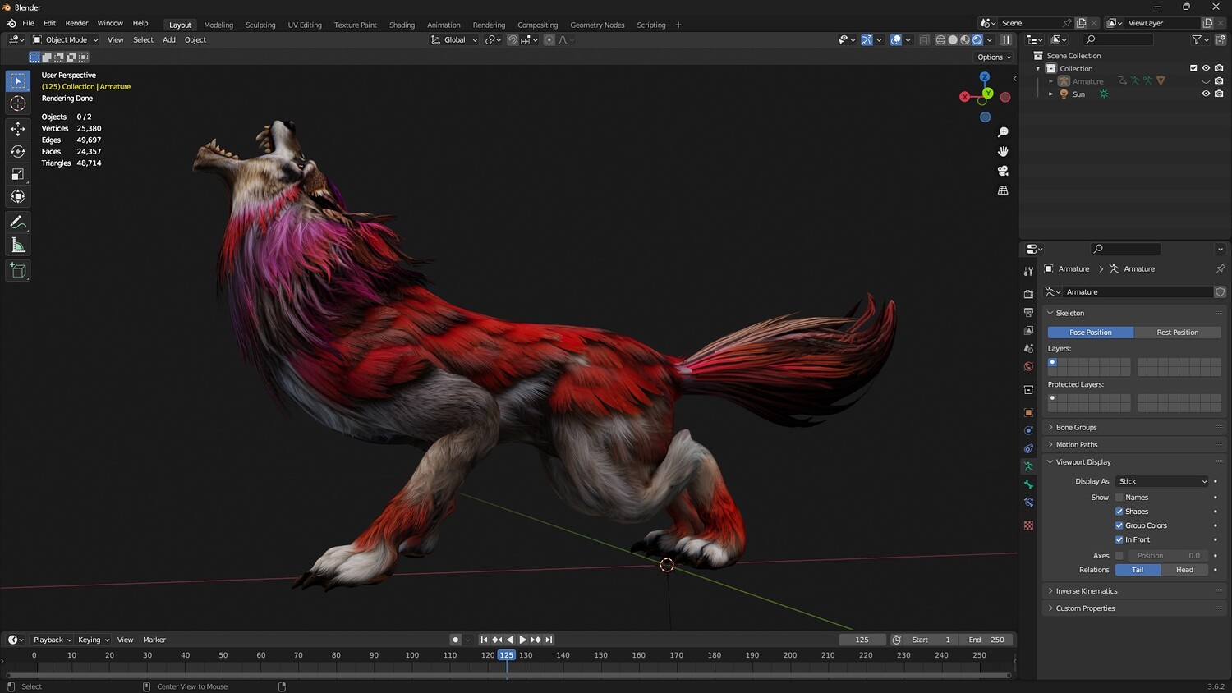Click frame 200 on the timeline
The width and height of the screenshot is (1232, 693).
point(790,656)
